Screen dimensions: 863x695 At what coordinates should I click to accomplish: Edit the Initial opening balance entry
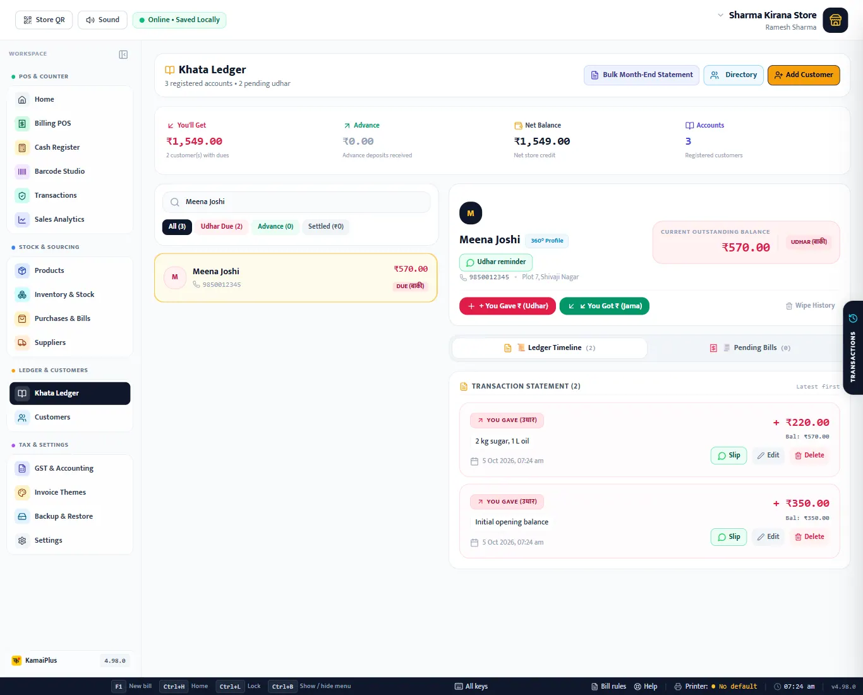[768, 537]
